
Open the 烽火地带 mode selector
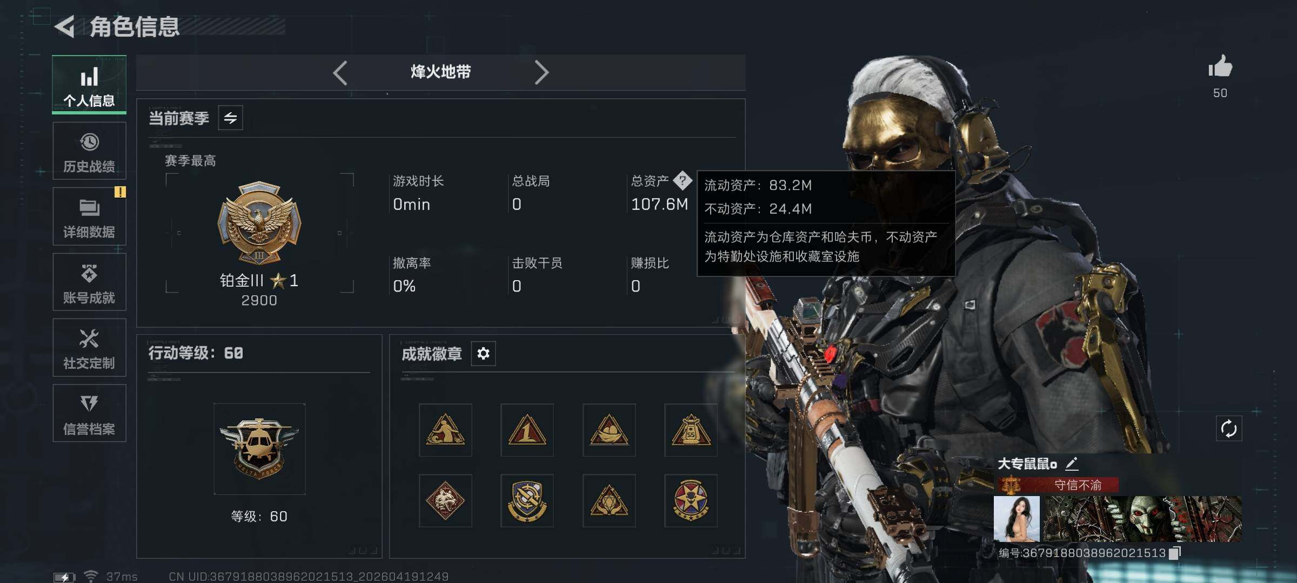point(440,72)
